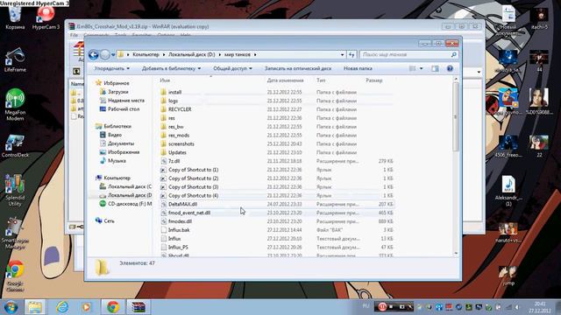
Task: Open the Общий доступ dropdown
Action: click(x=232, y=68)
